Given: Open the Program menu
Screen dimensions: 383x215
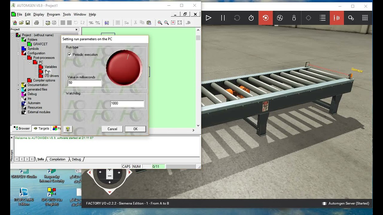Looking at the screenshot, I should (53, 14).
